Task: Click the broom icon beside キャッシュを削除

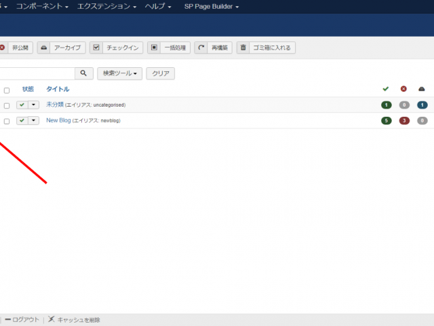Action: tap(52, 319)
